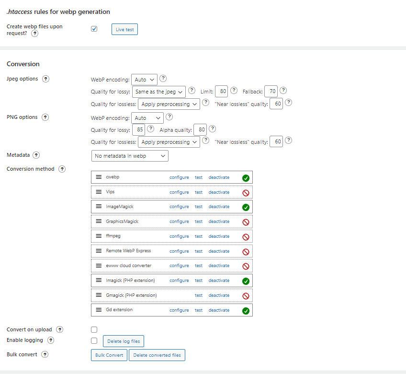This screenshot has height=374, width=406.
Task: Click the Live test button
Action: point(124,29)
